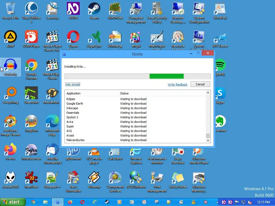
Task: Select the Notepad++ desktop shortcut
Action: [52, 180]
